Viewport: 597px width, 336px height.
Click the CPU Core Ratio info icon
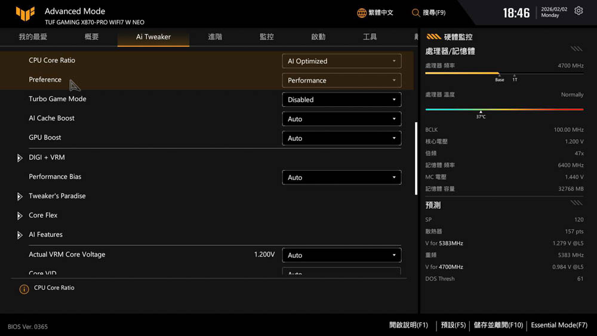[24, 289]
